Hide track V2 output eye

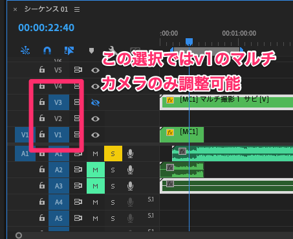(x=95, y=119)
